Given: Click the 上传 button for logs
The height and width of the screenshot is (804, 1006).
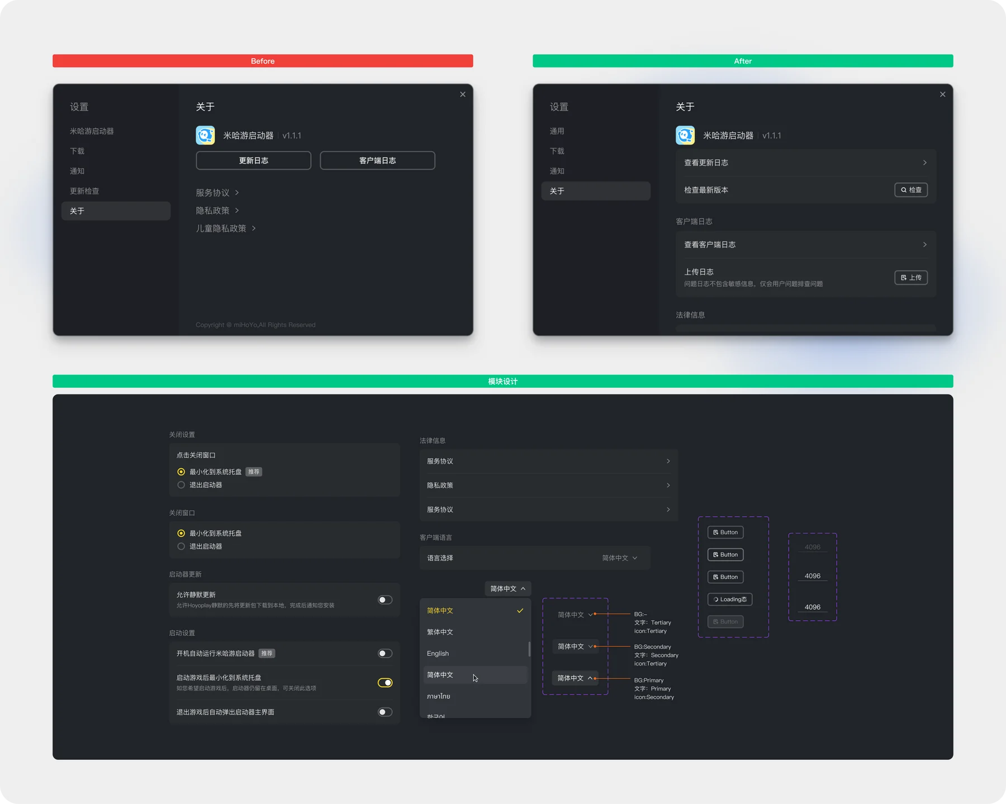Looking at the screenshot, I should point(911,278).
